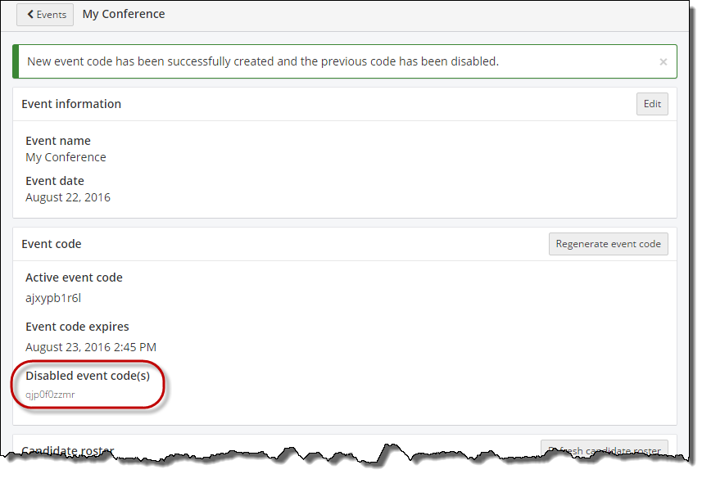Click the new event code success message
This screenshot has width=702, height=483.
[263, 61]
